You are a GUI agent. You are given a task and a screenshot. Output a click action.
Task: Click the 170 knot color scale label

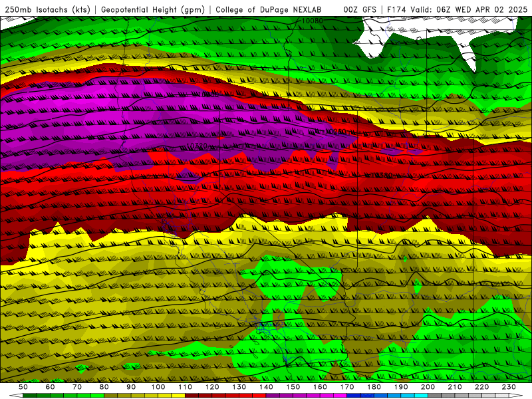[347, 387]
